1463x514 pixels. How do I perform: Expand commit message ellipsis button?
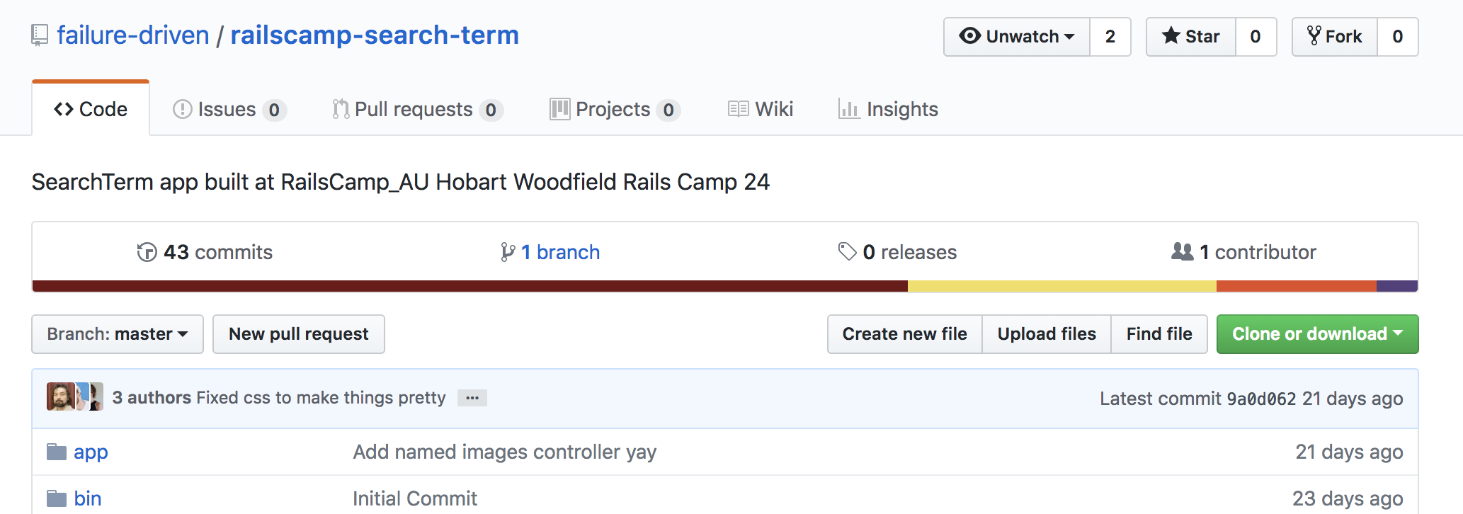[472, 398]
